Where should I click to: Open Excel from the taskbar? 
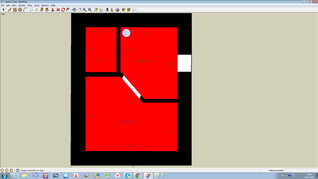[x=107, y=176]
